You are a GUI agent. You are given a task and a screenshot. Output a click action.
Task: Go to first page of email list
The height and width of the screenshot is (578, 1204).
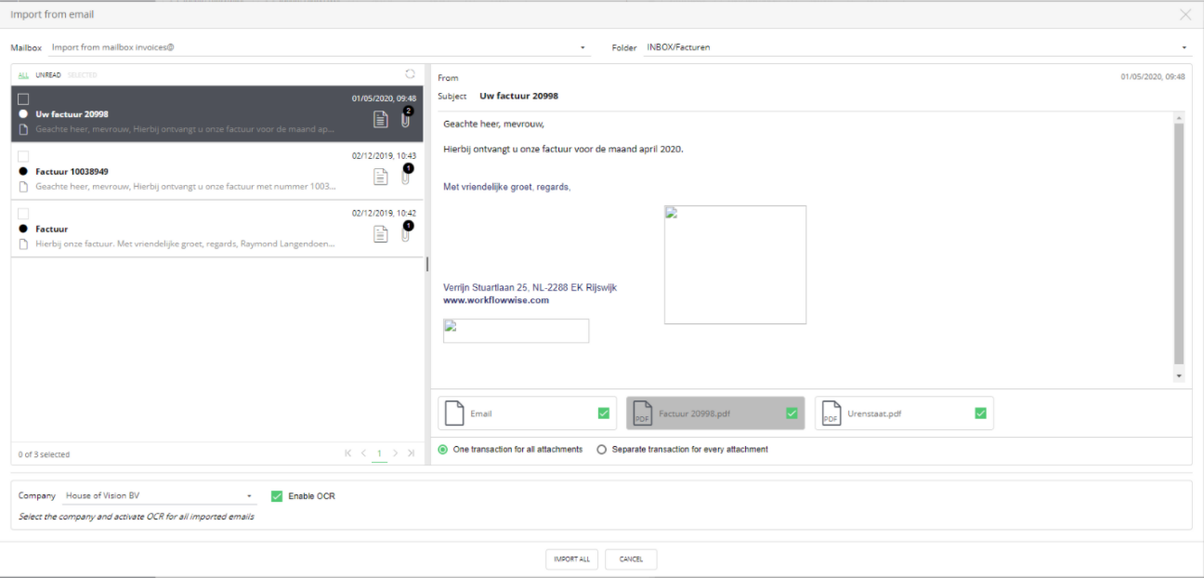click(x=348, y=453)
